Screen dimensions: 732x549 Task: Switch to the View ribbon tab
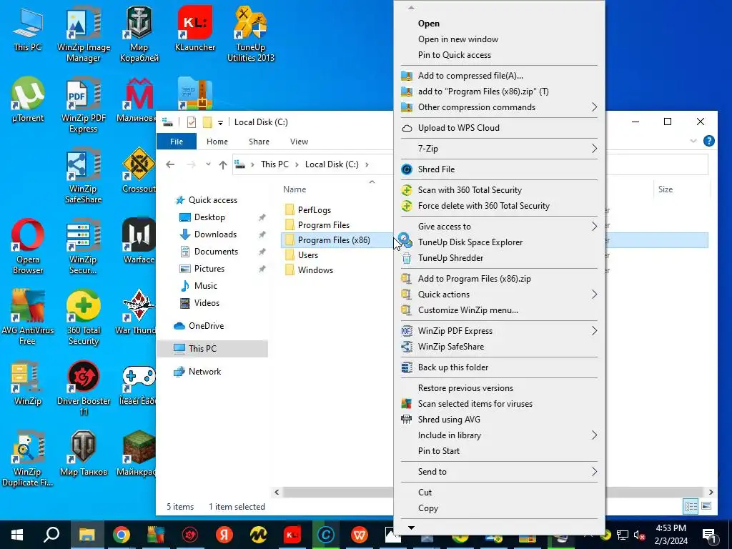point(299,142)
